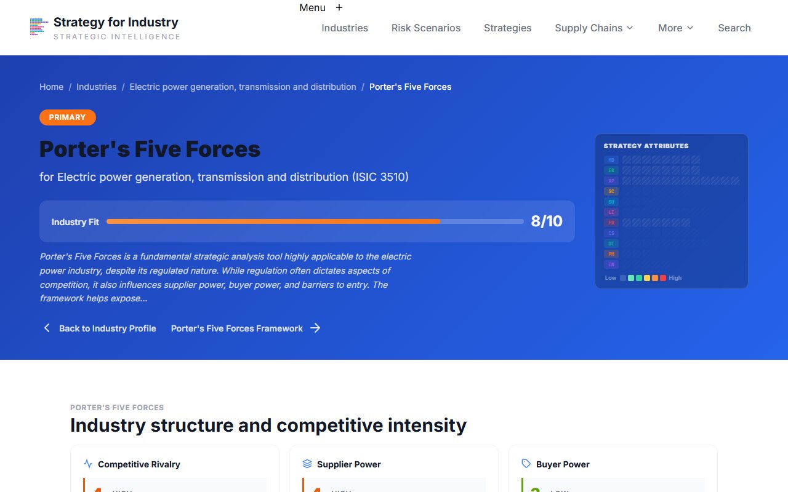This screenshot has height=492, width=788.
Task: Select the LI attribute badge
Action: coord(611,212)
